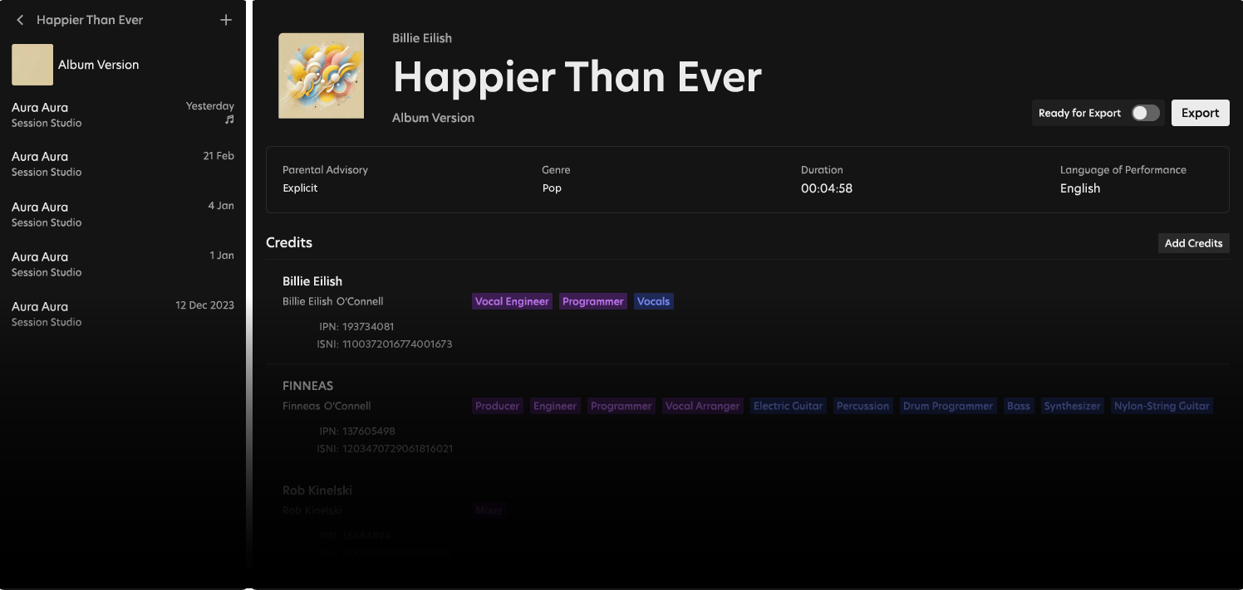Viewport: 1243px width, 590px height.
Task: Click the 00:04:58 duration value
Action: (x=827, y=188)
